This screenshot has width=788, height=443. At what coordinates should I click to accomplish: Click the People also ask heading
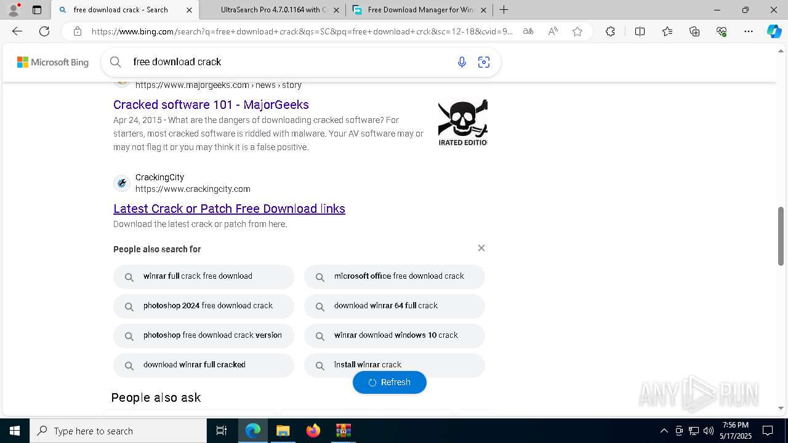(156, 397)
